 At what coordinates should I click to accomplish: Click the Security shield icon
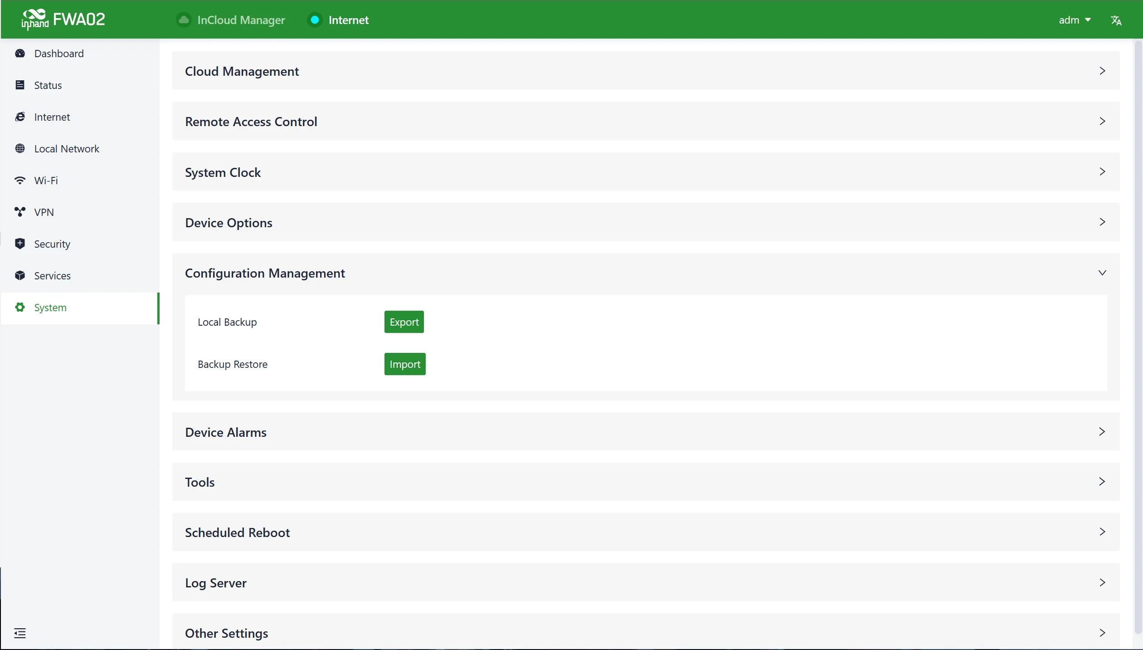tap(20, 244)
